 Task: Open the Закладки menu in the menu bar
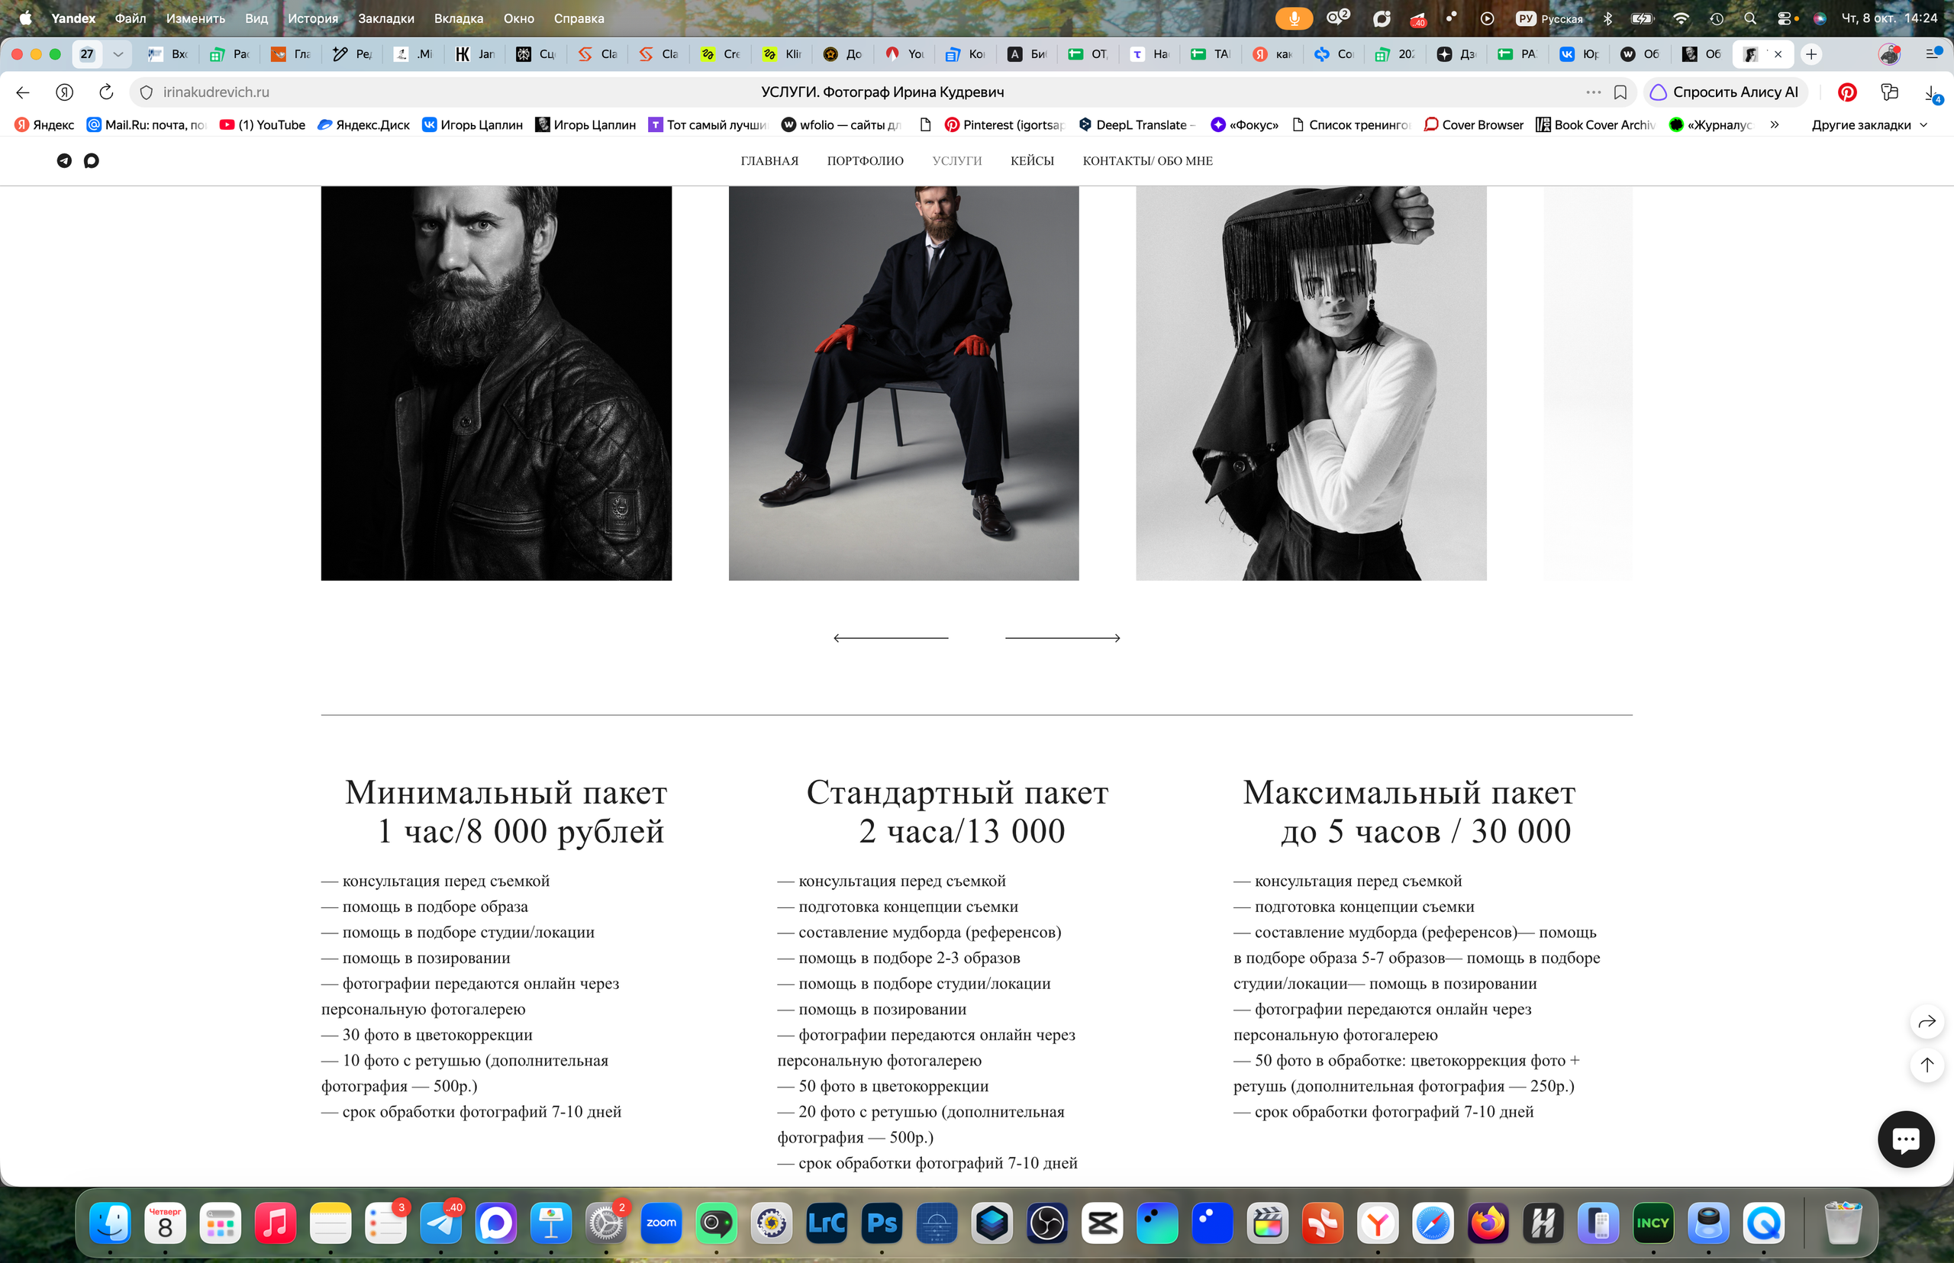[x=385, y=18]
